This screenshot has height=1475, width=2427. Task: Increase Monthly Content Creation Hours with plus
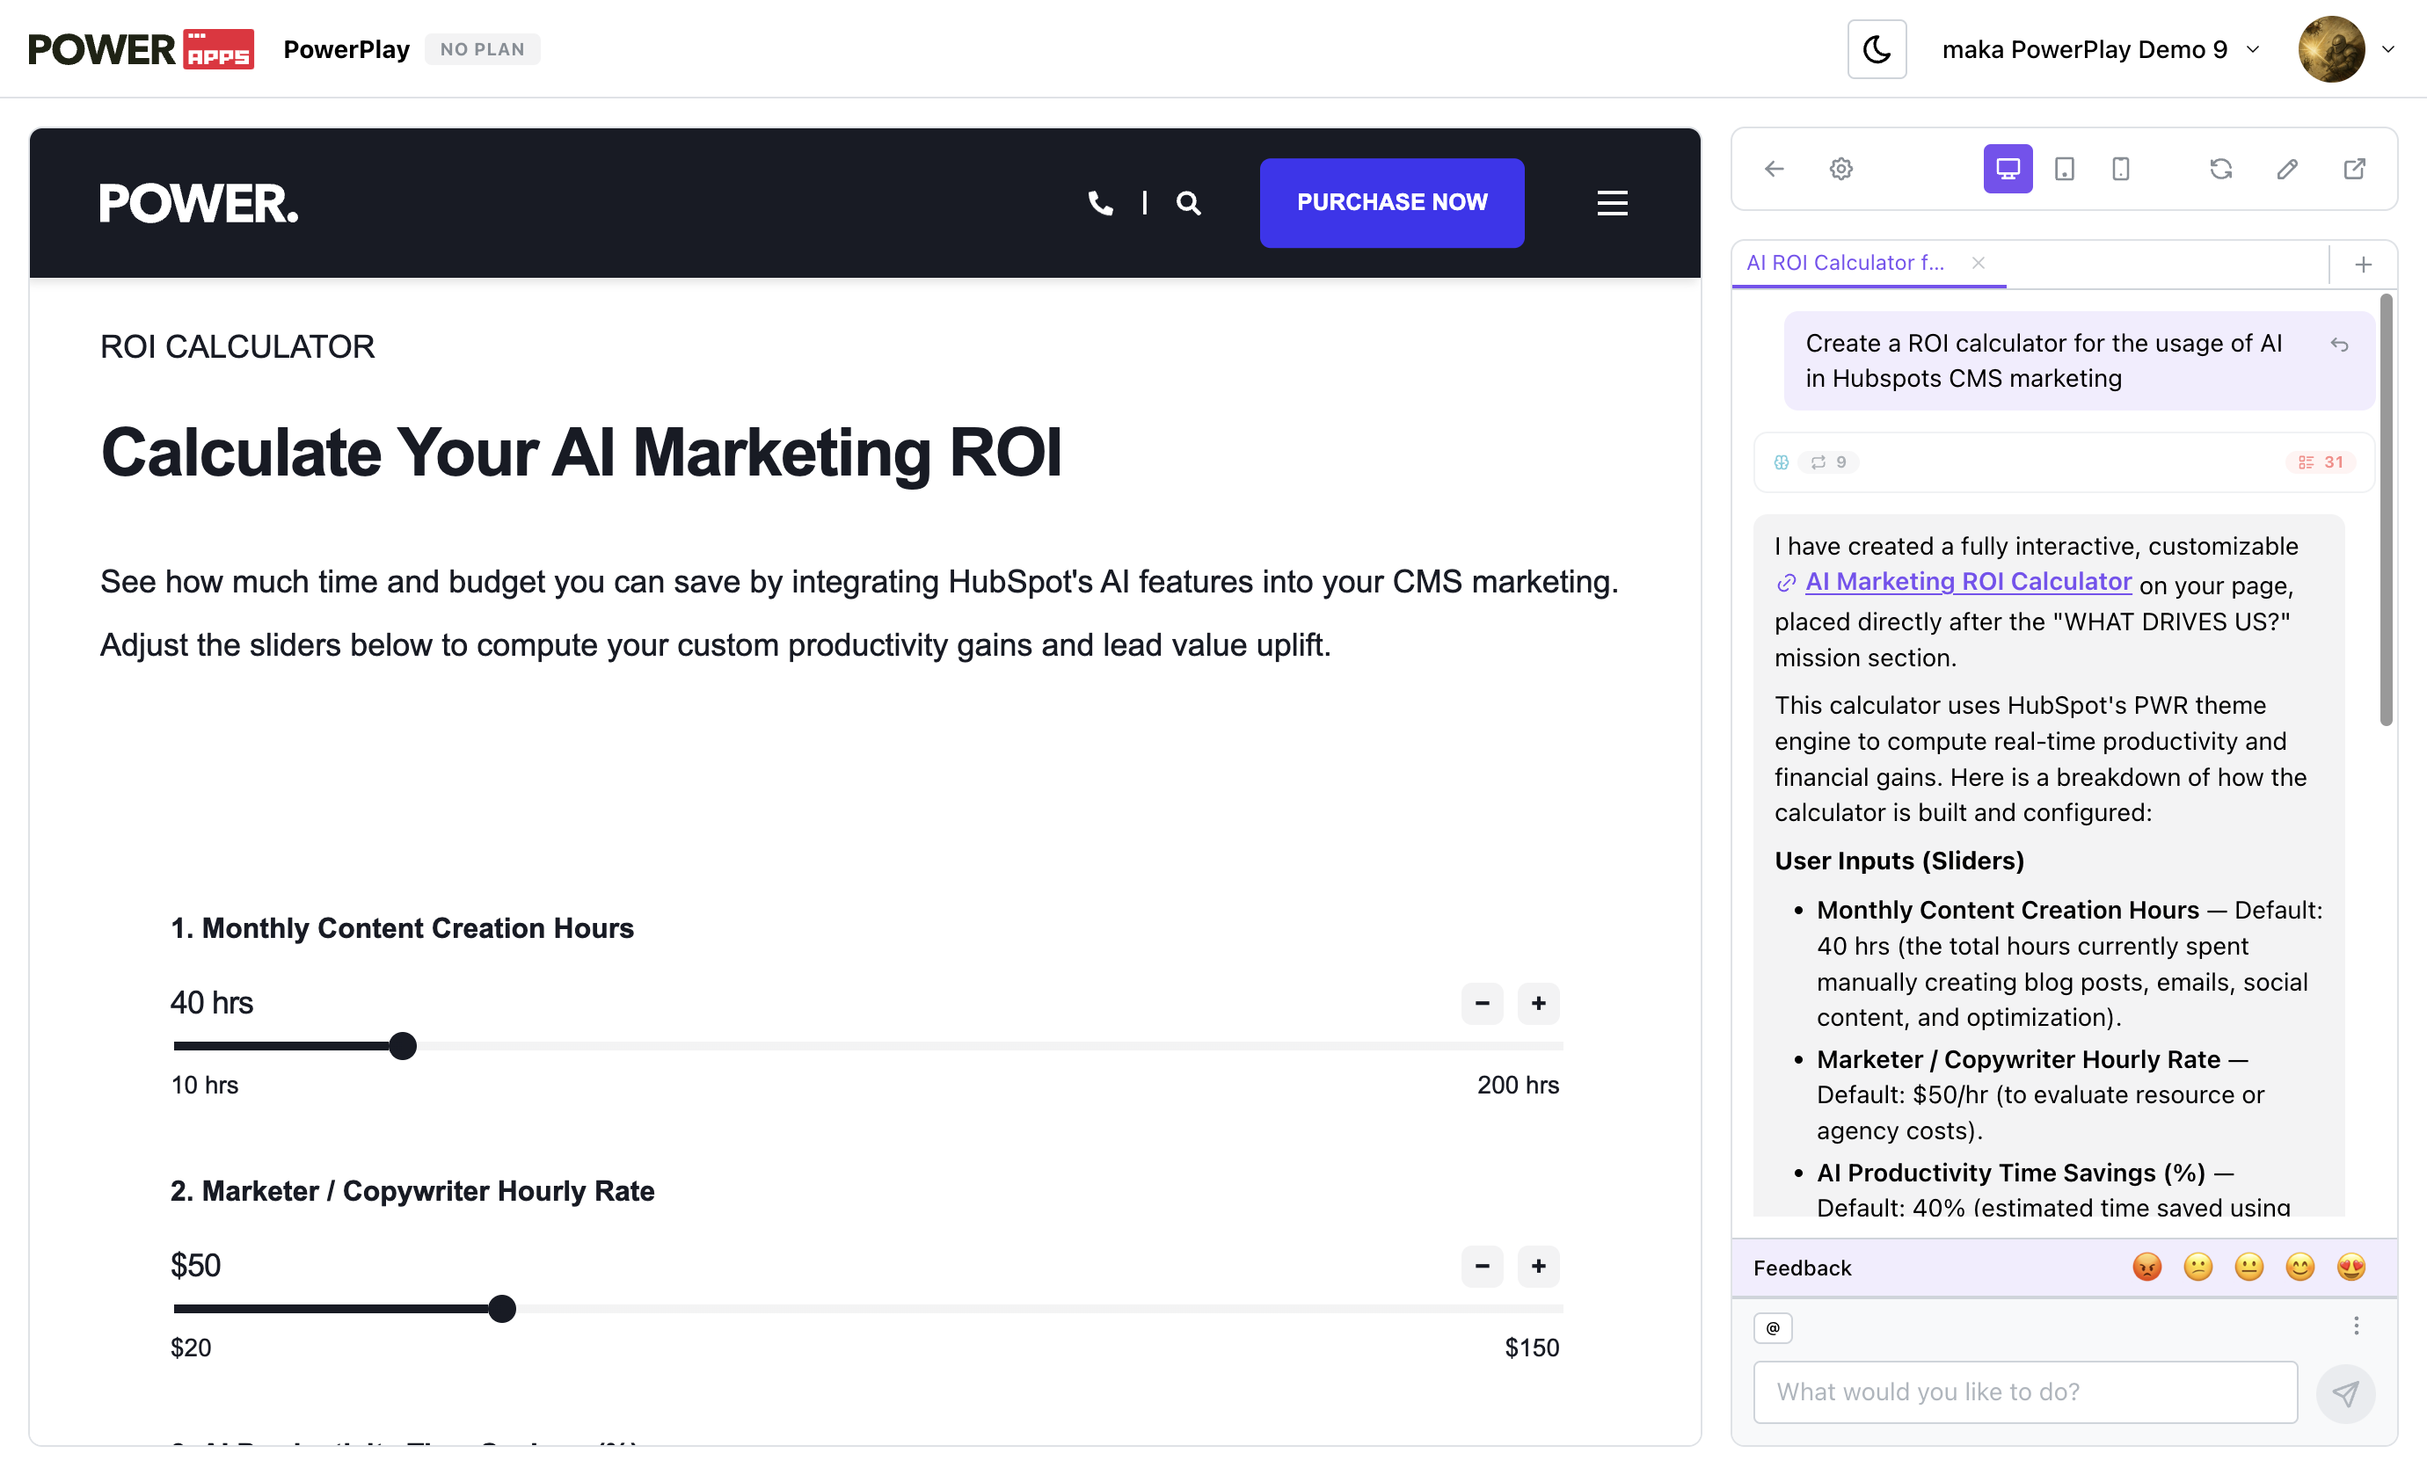(1539, 1003)
